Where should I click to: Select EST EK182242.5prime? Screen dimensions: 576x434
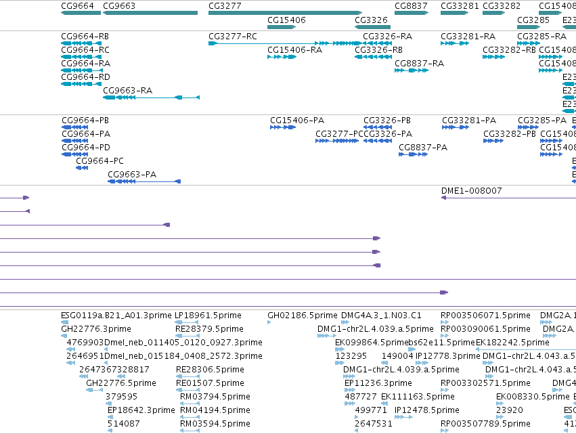[x=512, y=343]
